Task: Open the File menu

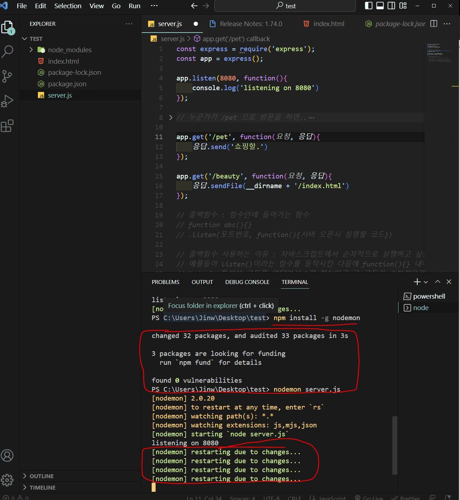Action: click(x=22, y=6)
